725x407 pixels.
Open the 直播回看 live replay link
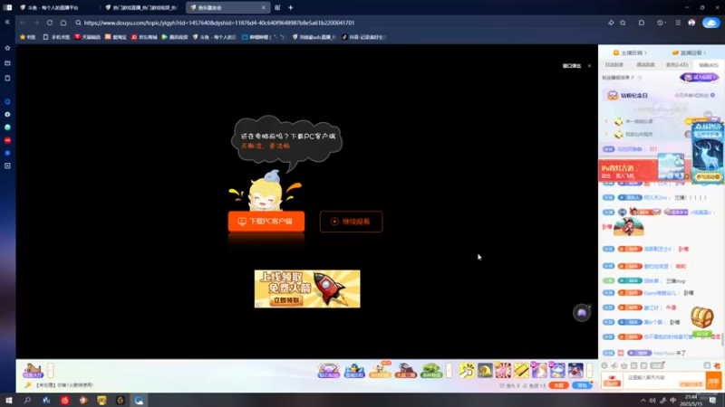[x=689, y=52]
